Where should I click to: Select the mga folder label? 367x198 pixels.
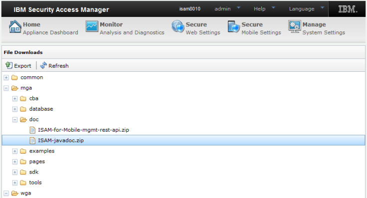pyautogui.click(x=26, y=88)
